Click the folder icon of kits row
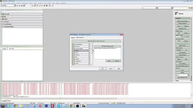Screen dimensions: 193x108 pyautogui.click(x=74, y=57)
